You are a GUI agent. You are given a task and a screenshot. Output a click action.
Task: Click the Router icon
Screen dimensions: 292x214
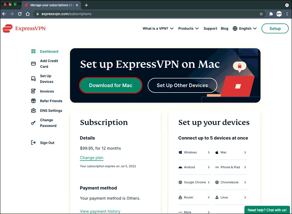point(180,198)
